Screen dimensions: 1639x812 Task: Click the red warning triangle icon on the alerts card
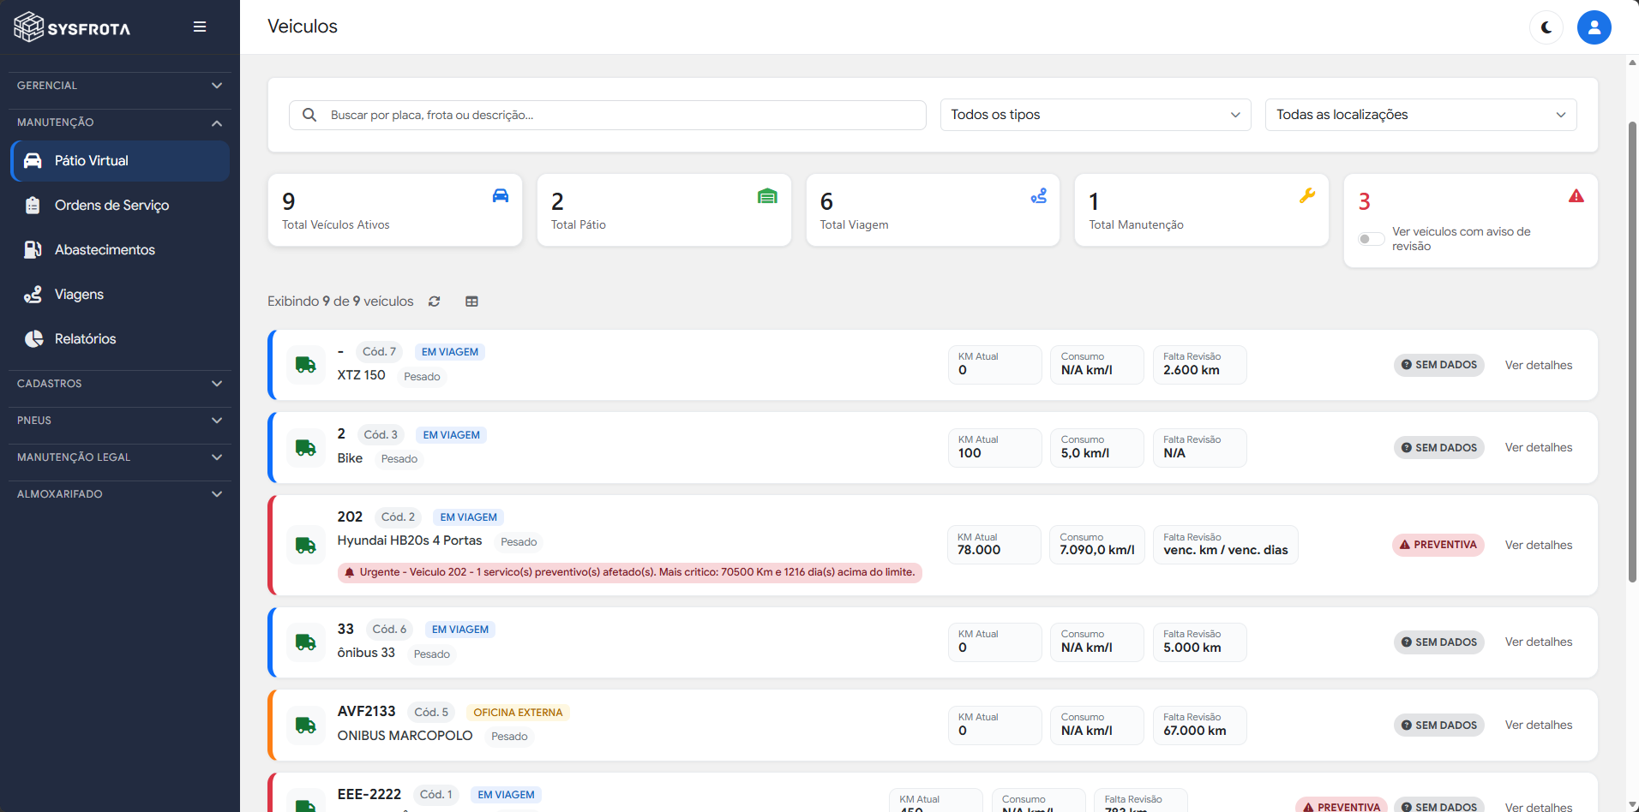[x=1576, y=196]
